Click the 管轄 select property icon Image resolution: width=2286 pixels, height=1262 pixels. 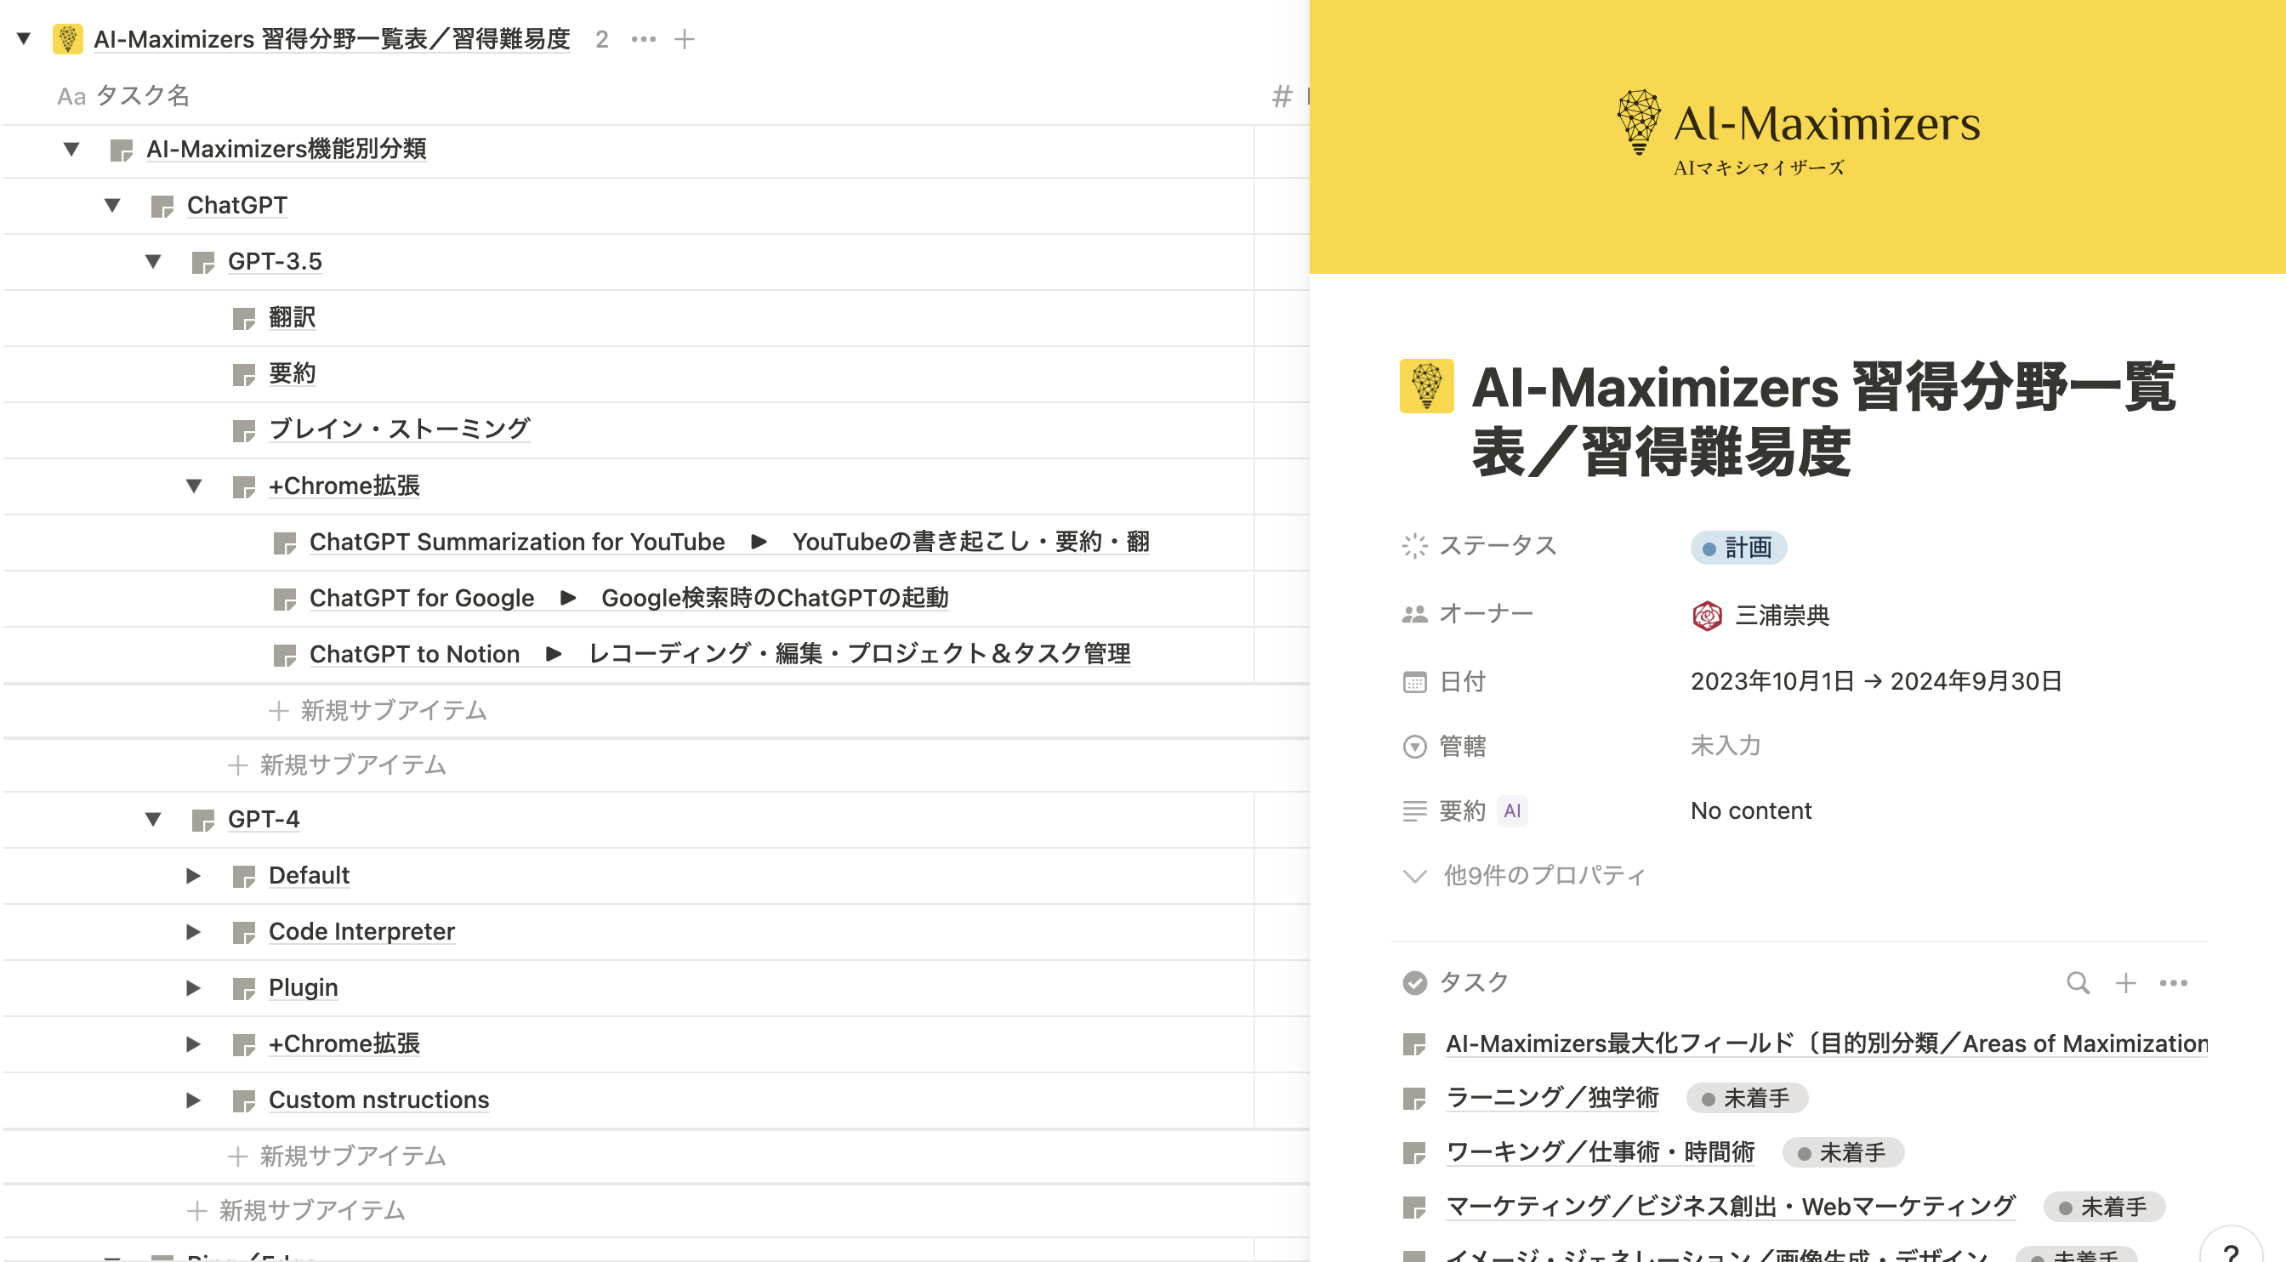coord(1414,747)
